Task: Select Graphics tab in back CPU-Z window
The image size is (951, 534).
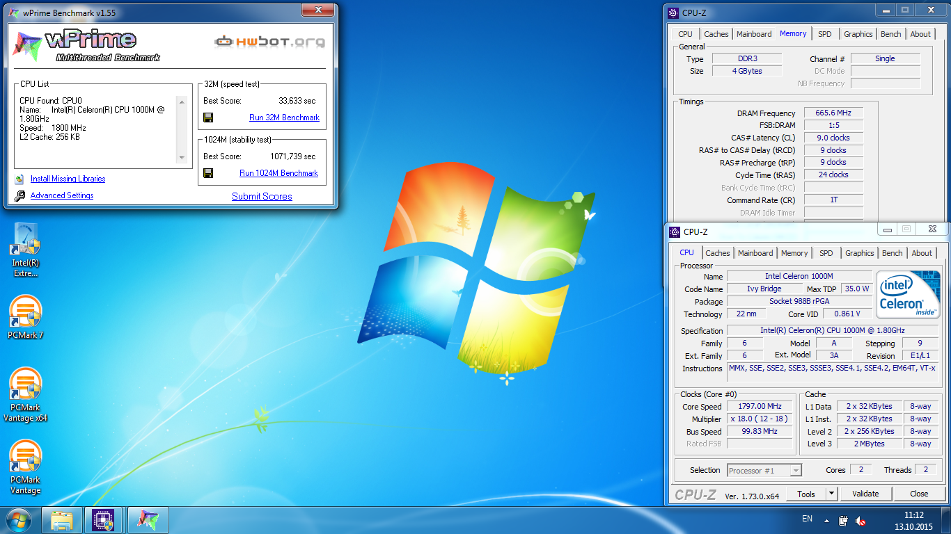Action: 858,34
